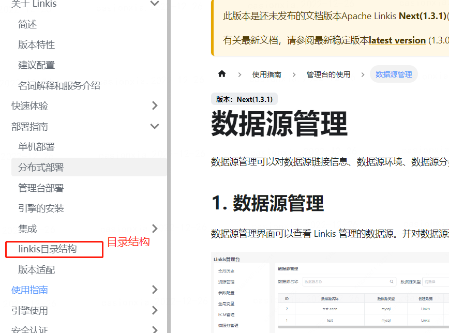Viewport: 449px width, 333px height.
Task: Click the 1. 数据源管理 section heading
Action: (x=267, y=203)
